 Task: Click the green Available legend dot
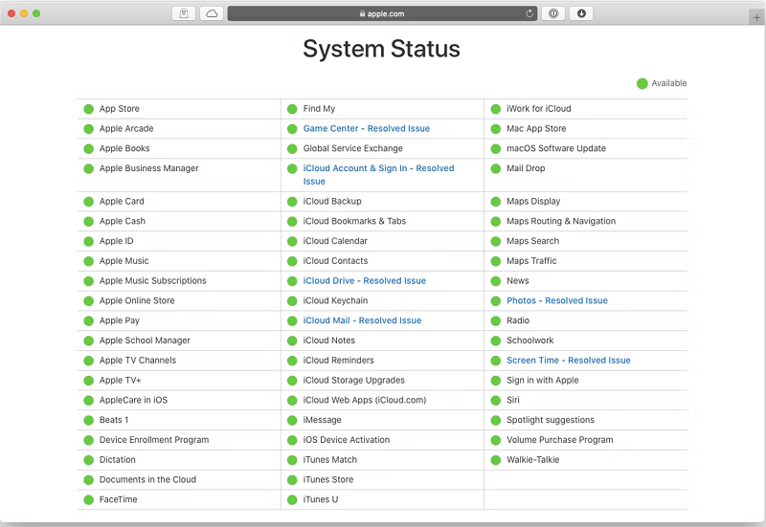click(642, 83)
